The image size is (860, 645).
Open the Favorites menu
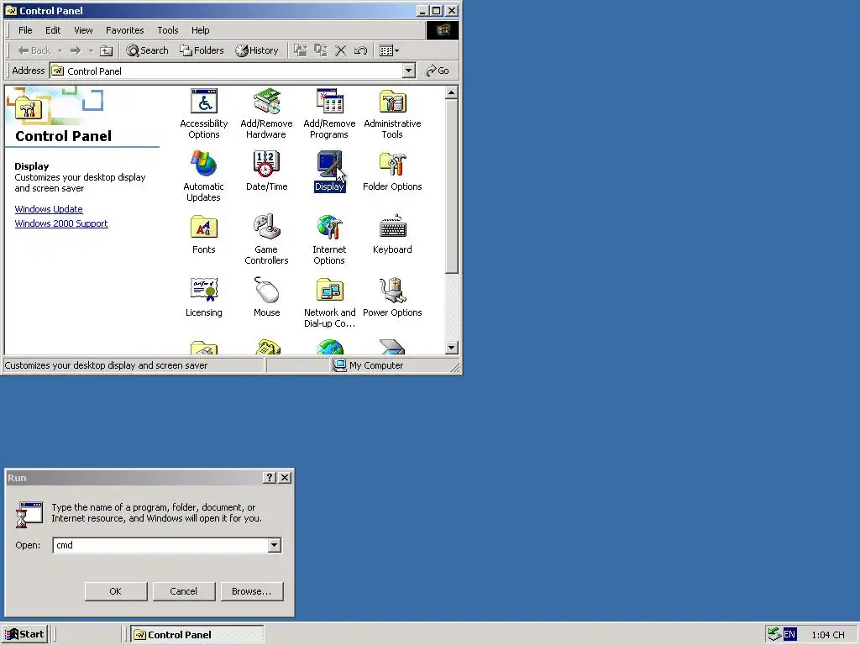point(124,30)
